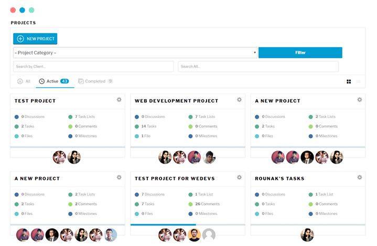
Task: Click the Active count badge 43
Action: coord(64,81)
